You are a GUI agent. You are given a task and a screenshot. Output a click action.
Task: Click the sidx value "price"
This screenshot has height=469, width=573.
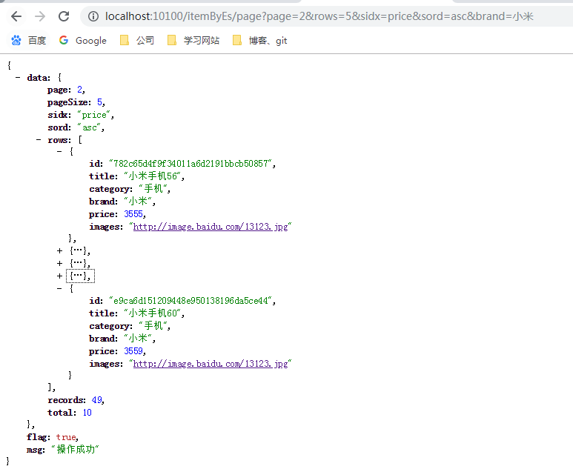click(94, 115)
